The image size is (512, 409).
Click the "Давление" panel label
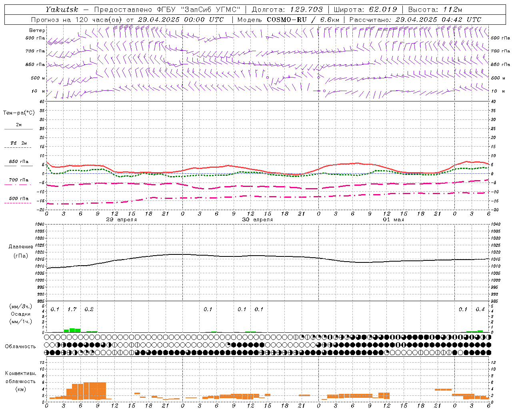point(21,247)
